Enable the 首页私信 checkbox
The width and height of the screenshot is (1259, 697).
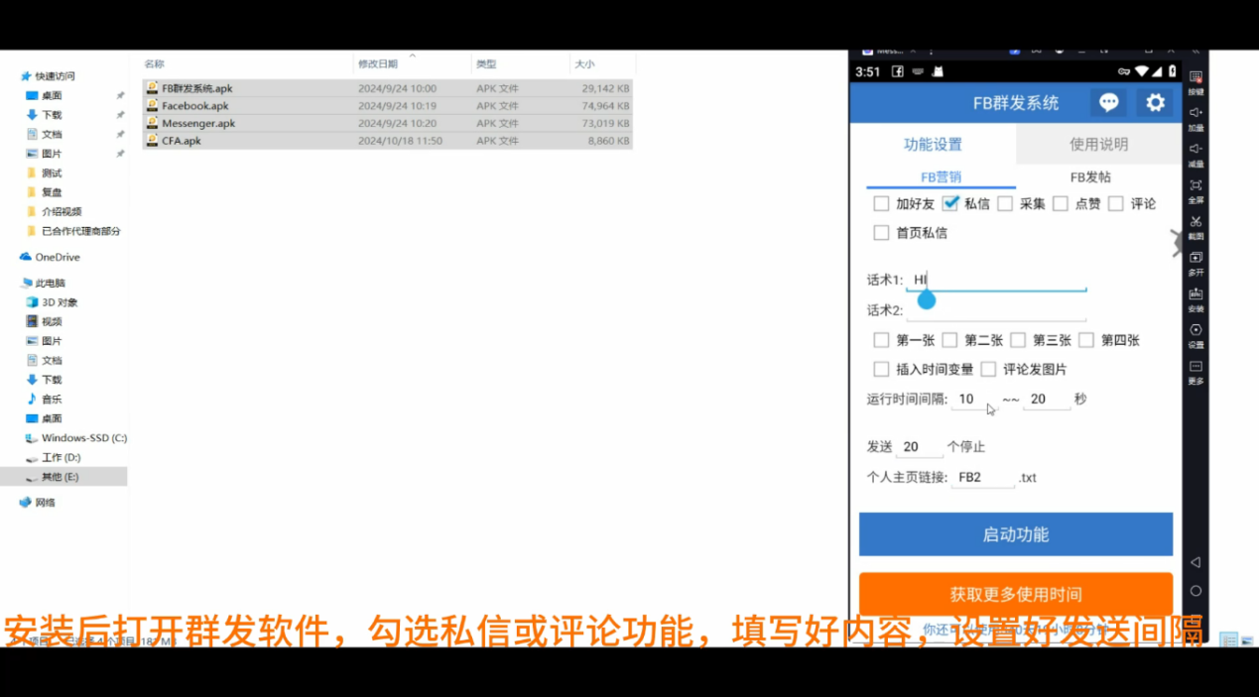click(881, 233)
